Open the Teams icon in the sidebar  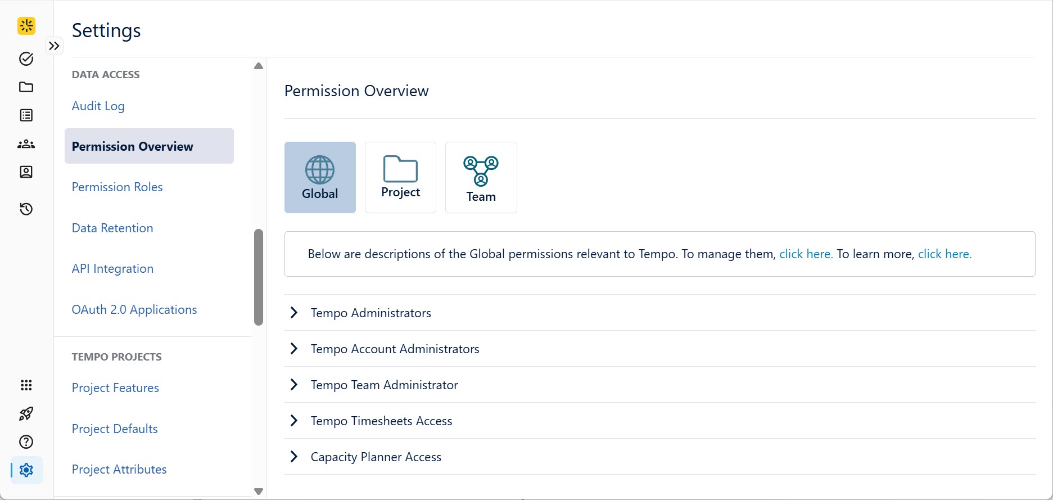pos(26,144)
